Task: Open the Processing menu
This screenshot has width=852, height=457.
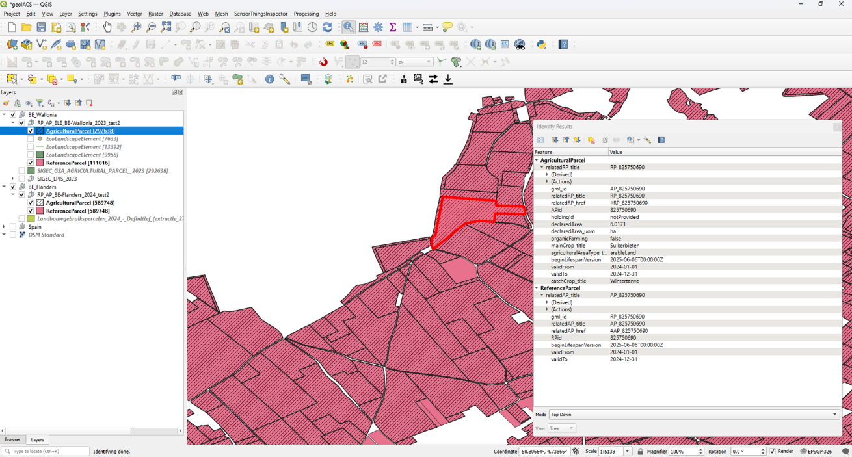Action: click(x=306, y=14)
